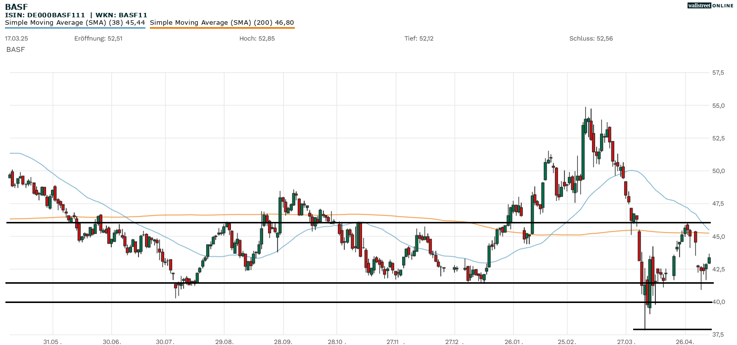Click the bold BASF title heading

(16, 7)
